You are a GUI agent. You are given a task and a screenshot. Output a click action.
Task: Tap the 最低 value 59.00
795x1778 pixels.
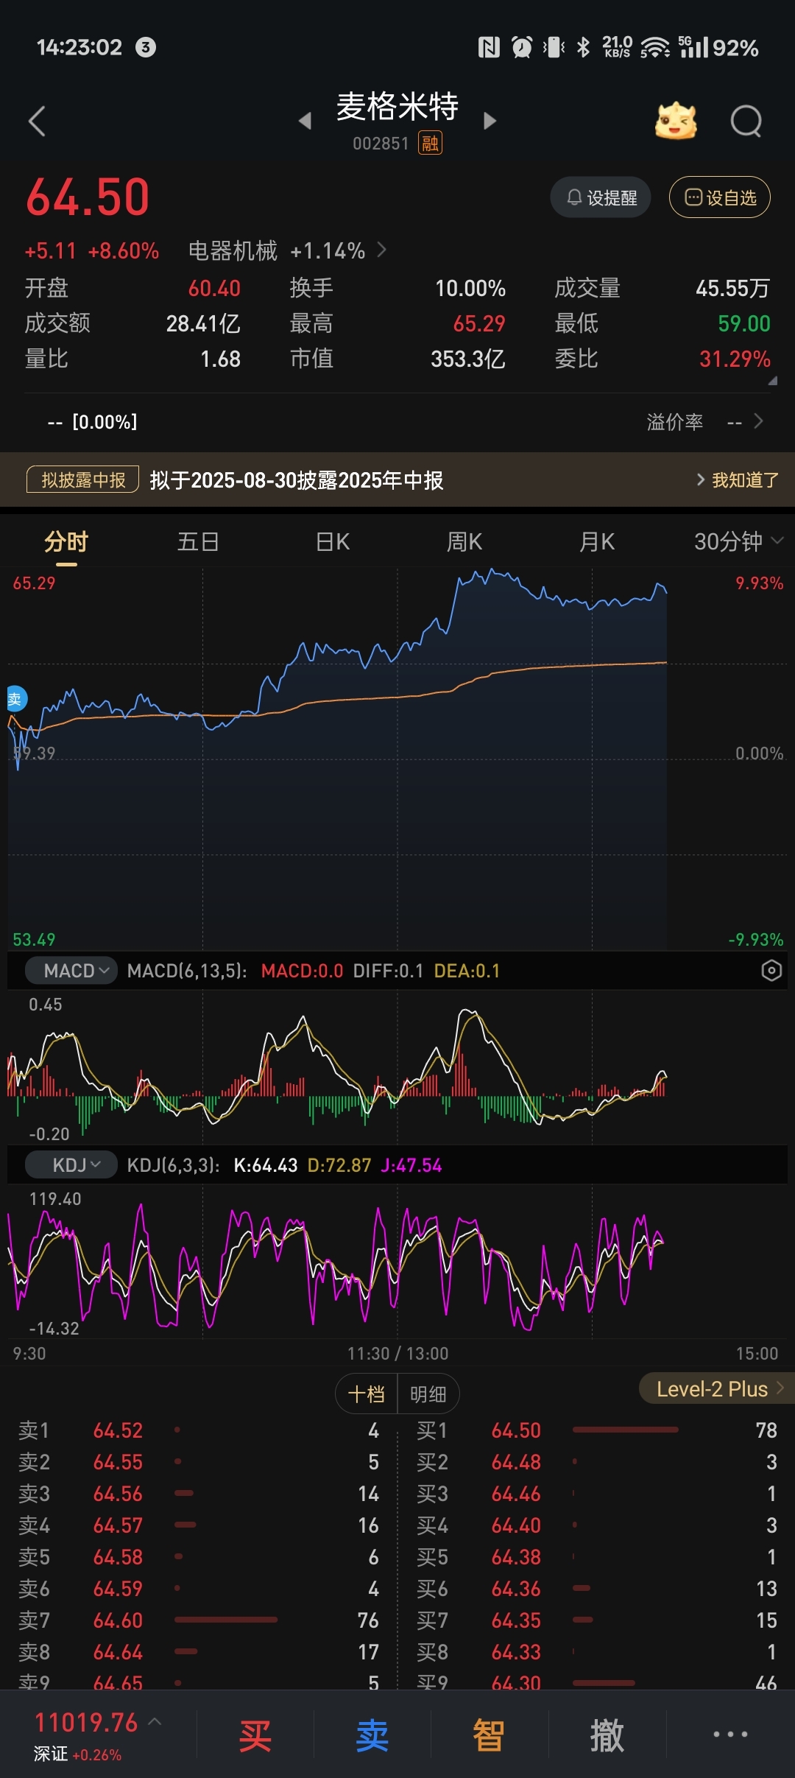[x=744, y=323]
